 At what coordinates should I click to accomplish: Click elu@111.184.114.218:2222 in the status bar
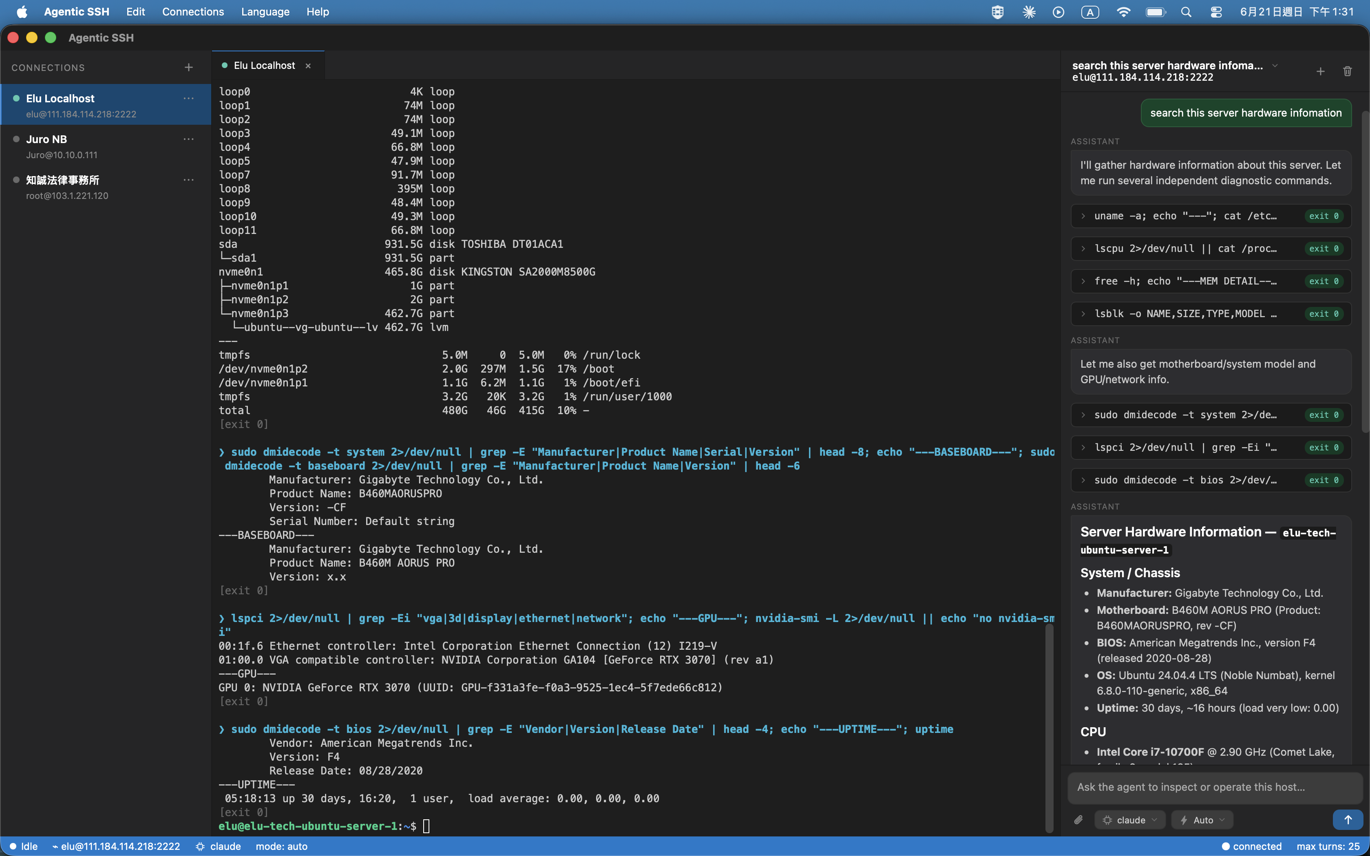(116, 846)
